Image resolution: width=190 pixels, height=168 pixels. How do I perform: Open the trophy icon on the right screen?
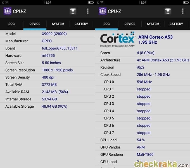(x=168, y=11)
